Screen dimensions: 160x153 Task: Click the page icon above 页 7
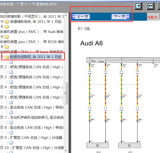[x=11, y=112]
